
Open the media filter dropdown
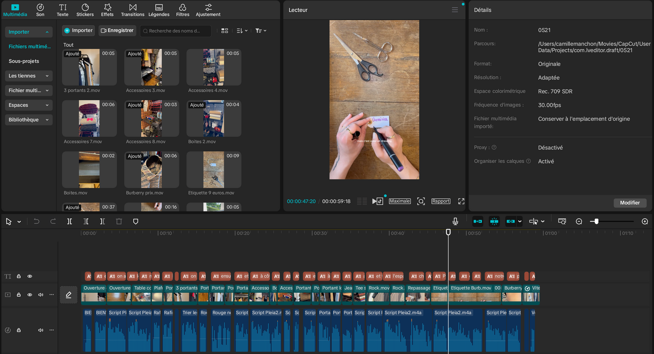[x=261, y=31]
